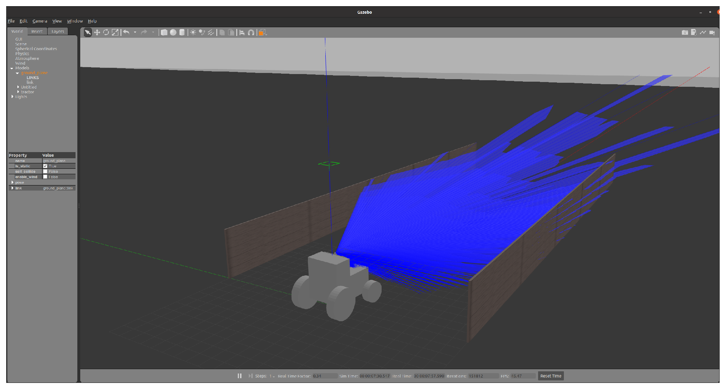The height and width of the screenshot is (392, 724).
Task: Expand the tractor model tree item
Action: (x=18, y=92)
